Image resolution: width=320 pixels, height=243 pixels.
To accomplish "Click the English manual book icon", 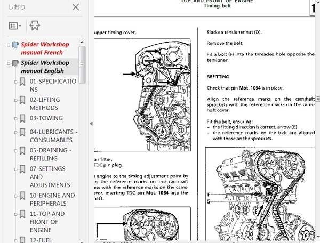I will point(15,63).
